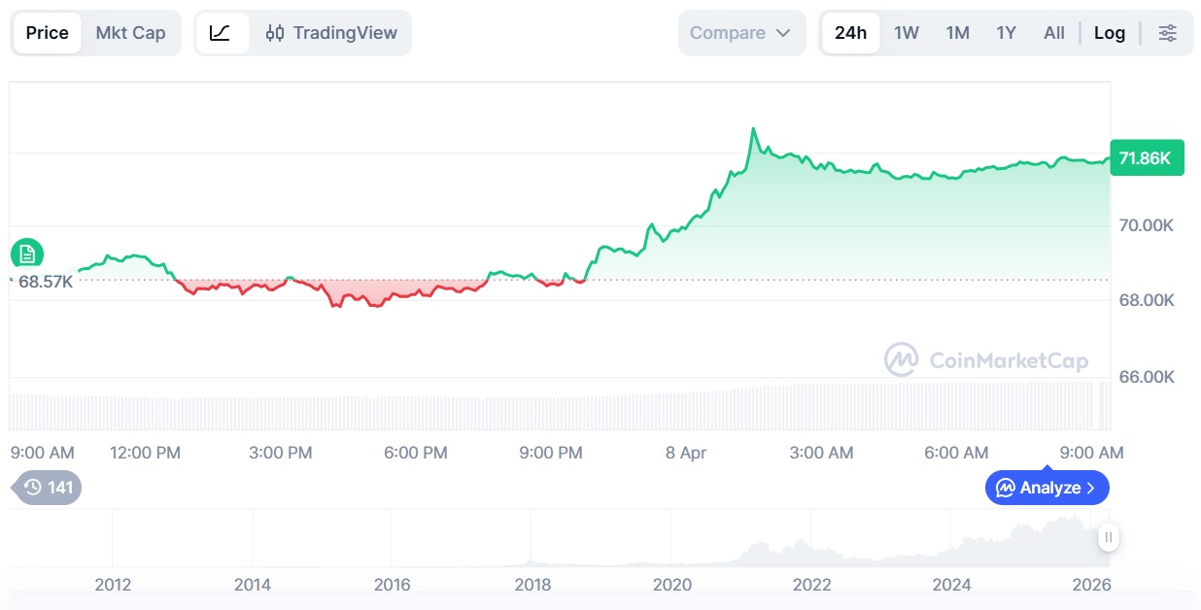Switch to TradingView candlestick chart

[x=331, y=33]
